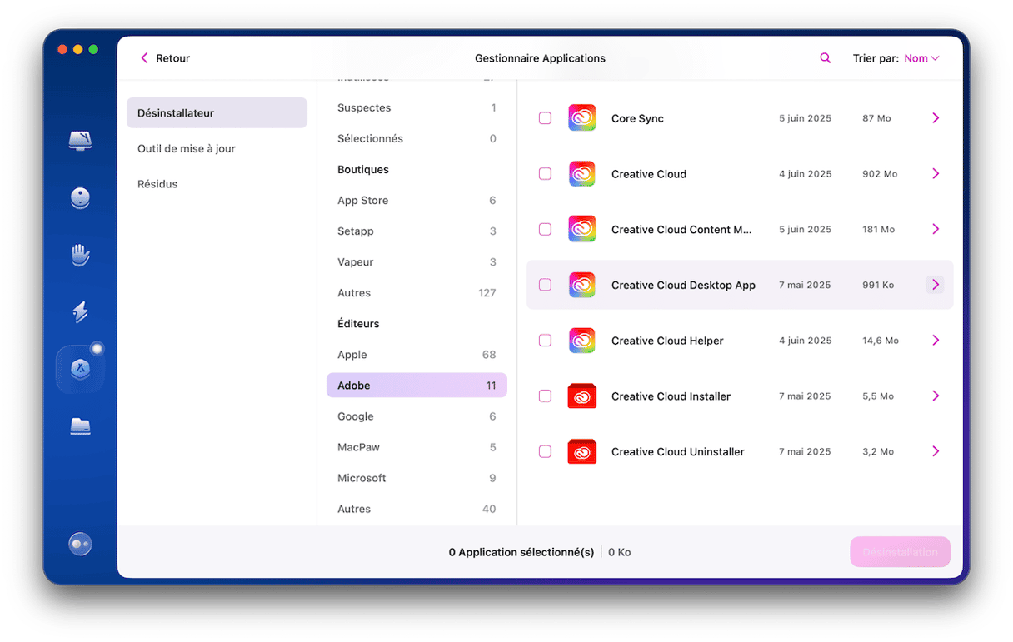Click the 991 Ko size value

[x=878, y=285]
